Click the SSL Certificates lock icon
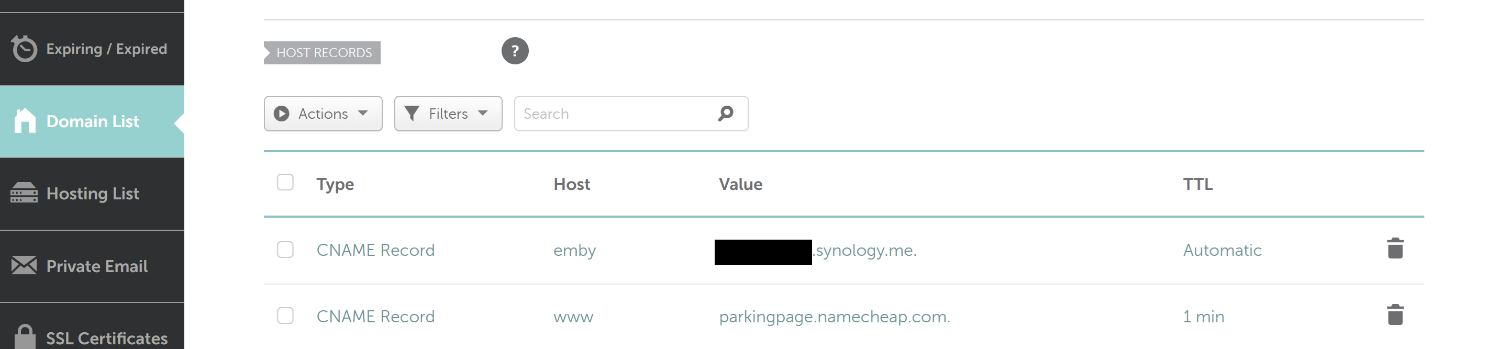 (24, 337)
